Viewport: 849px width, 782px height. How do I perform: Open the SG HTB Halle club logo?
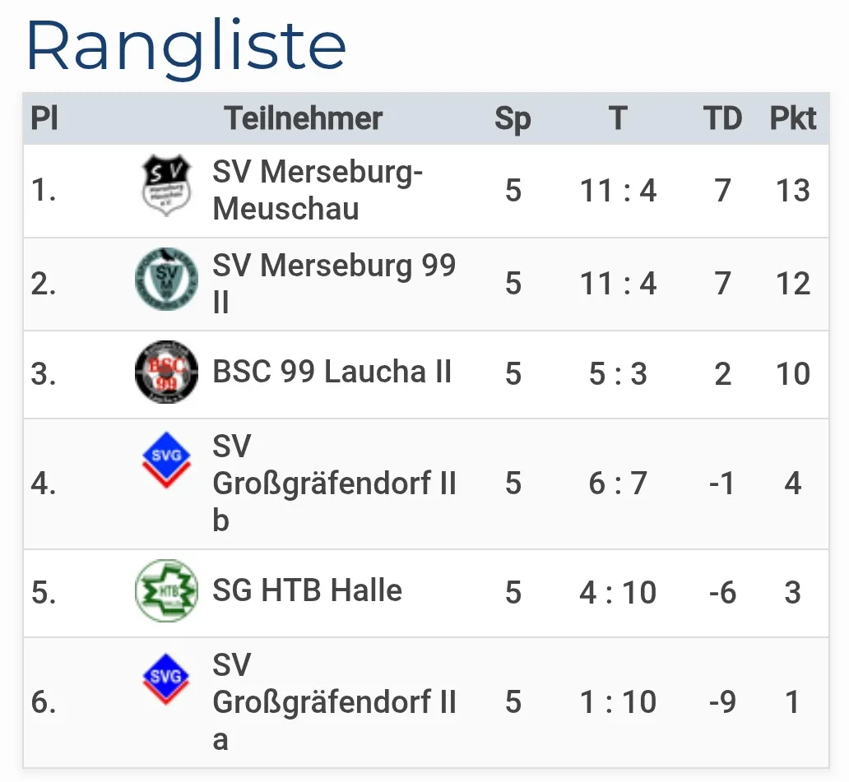click(167, 590)
